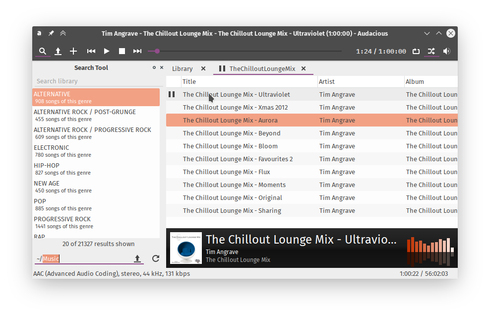The width and height of the screenshot is (490, 317).
Task: Select the HIP-HOP genre result
Action: tap(96, 169)
